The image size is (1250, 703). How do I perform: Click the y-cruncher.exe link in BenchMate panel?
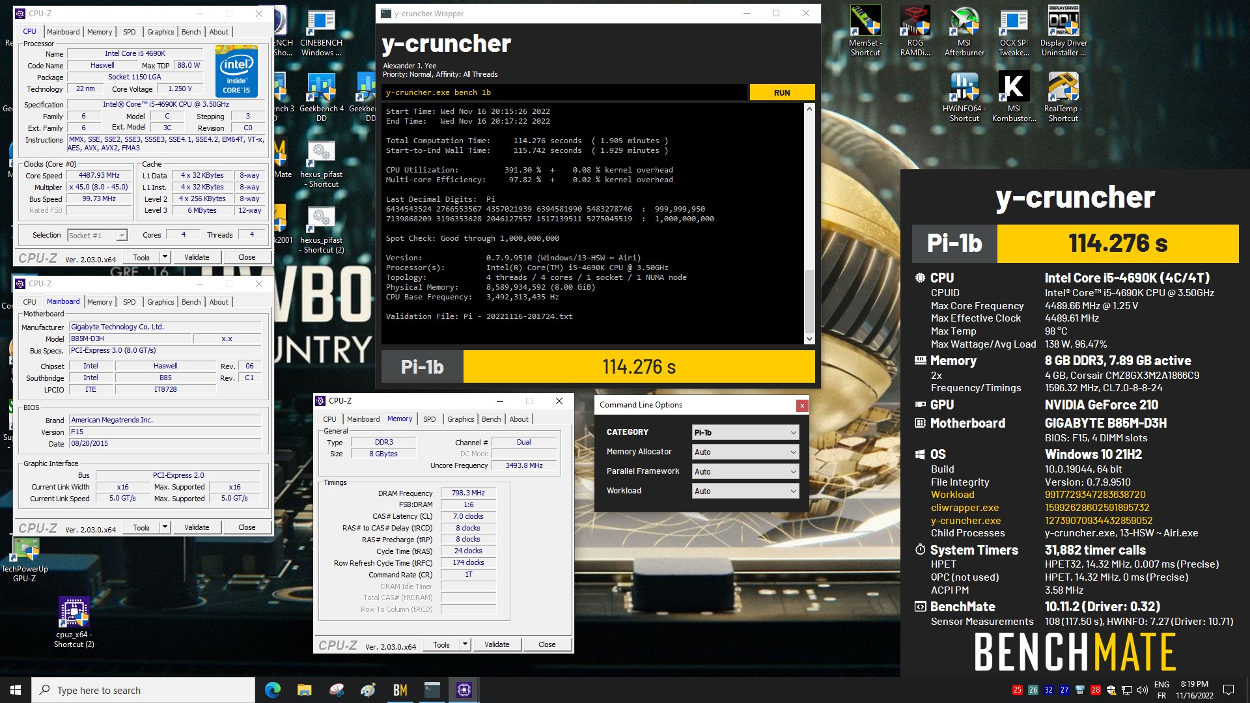click(965, 521)
